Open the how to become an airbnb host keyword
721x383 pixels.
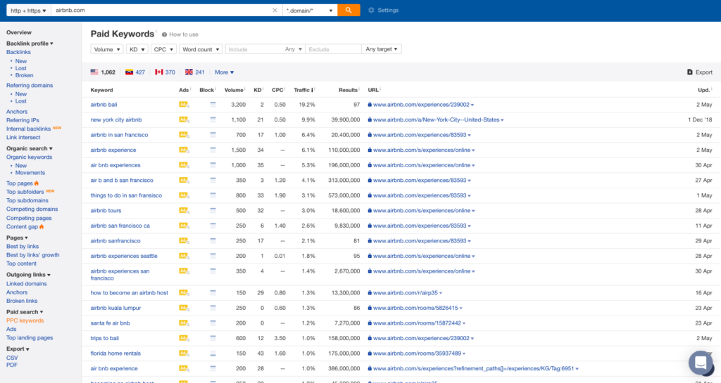130,292
